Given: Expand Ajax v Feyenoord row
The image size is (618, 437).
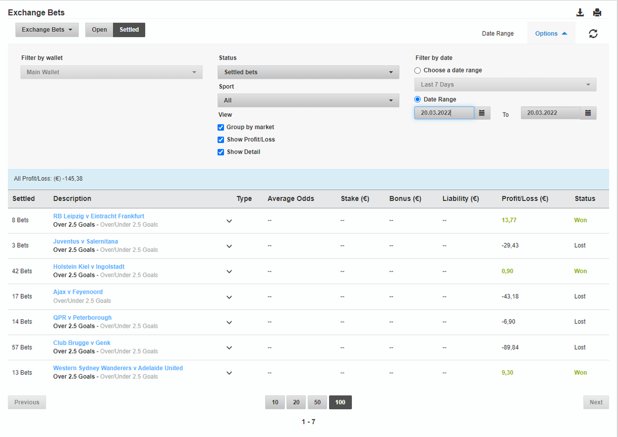Looking at the screenshot, I should [x=229, y=297].
